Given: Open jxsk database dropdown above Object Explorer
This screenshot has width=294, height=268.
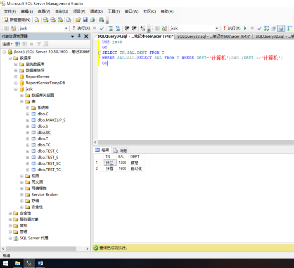Looking at the screenshot, I should (x=66, y=29).
